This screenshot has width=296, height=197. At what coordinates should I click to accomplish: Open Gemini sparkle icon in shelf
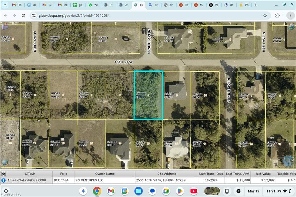click(x=83, y=191)
